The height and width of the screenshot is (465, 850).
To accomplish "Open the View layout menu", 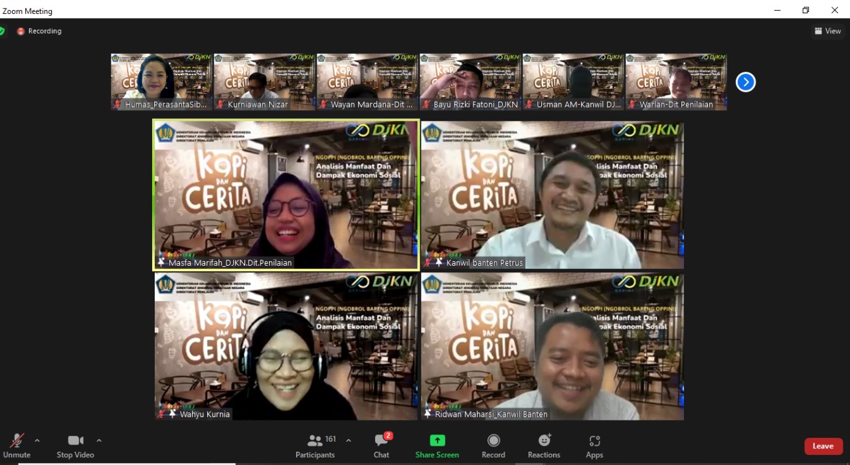I will coord(827,31).
